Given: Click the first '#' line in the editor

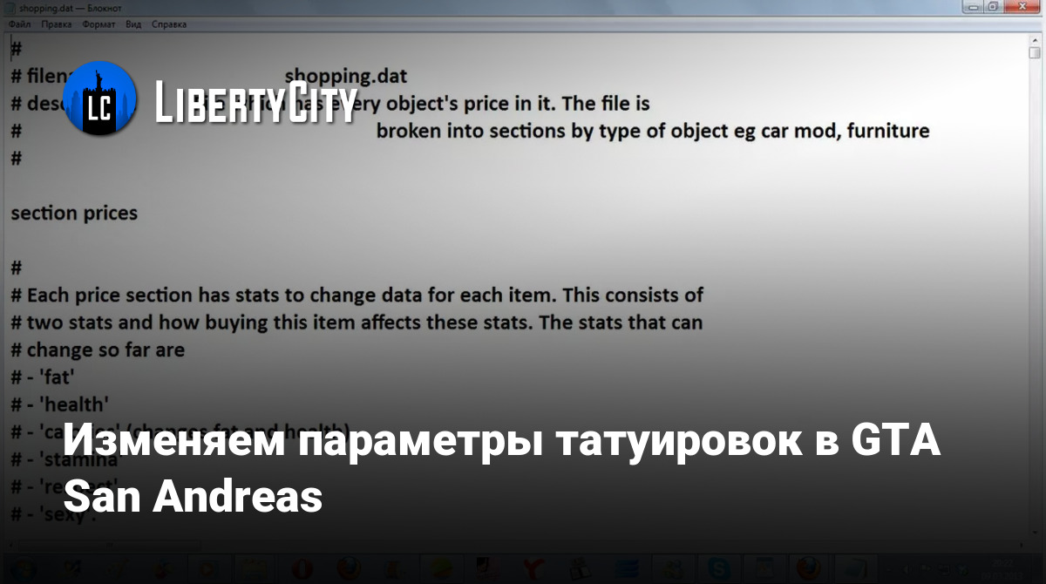Looking at the screenshot, I should click(16, 50).
